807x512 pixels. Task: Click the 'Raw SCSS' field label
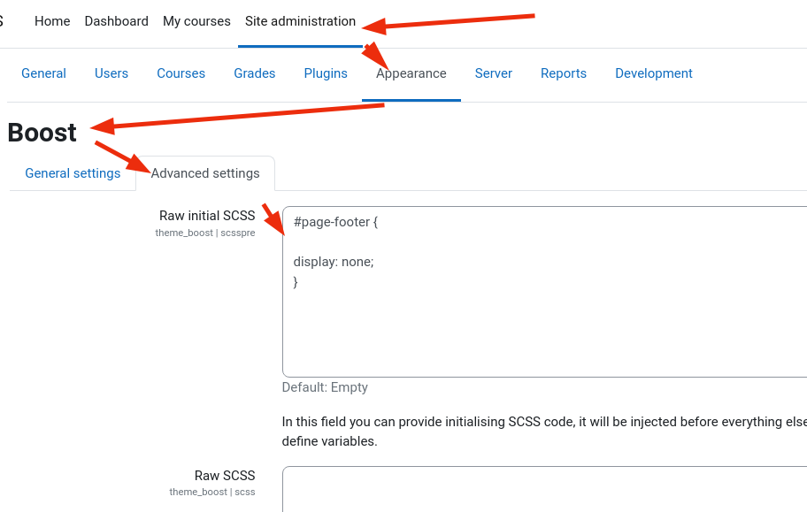pos(225,476)
